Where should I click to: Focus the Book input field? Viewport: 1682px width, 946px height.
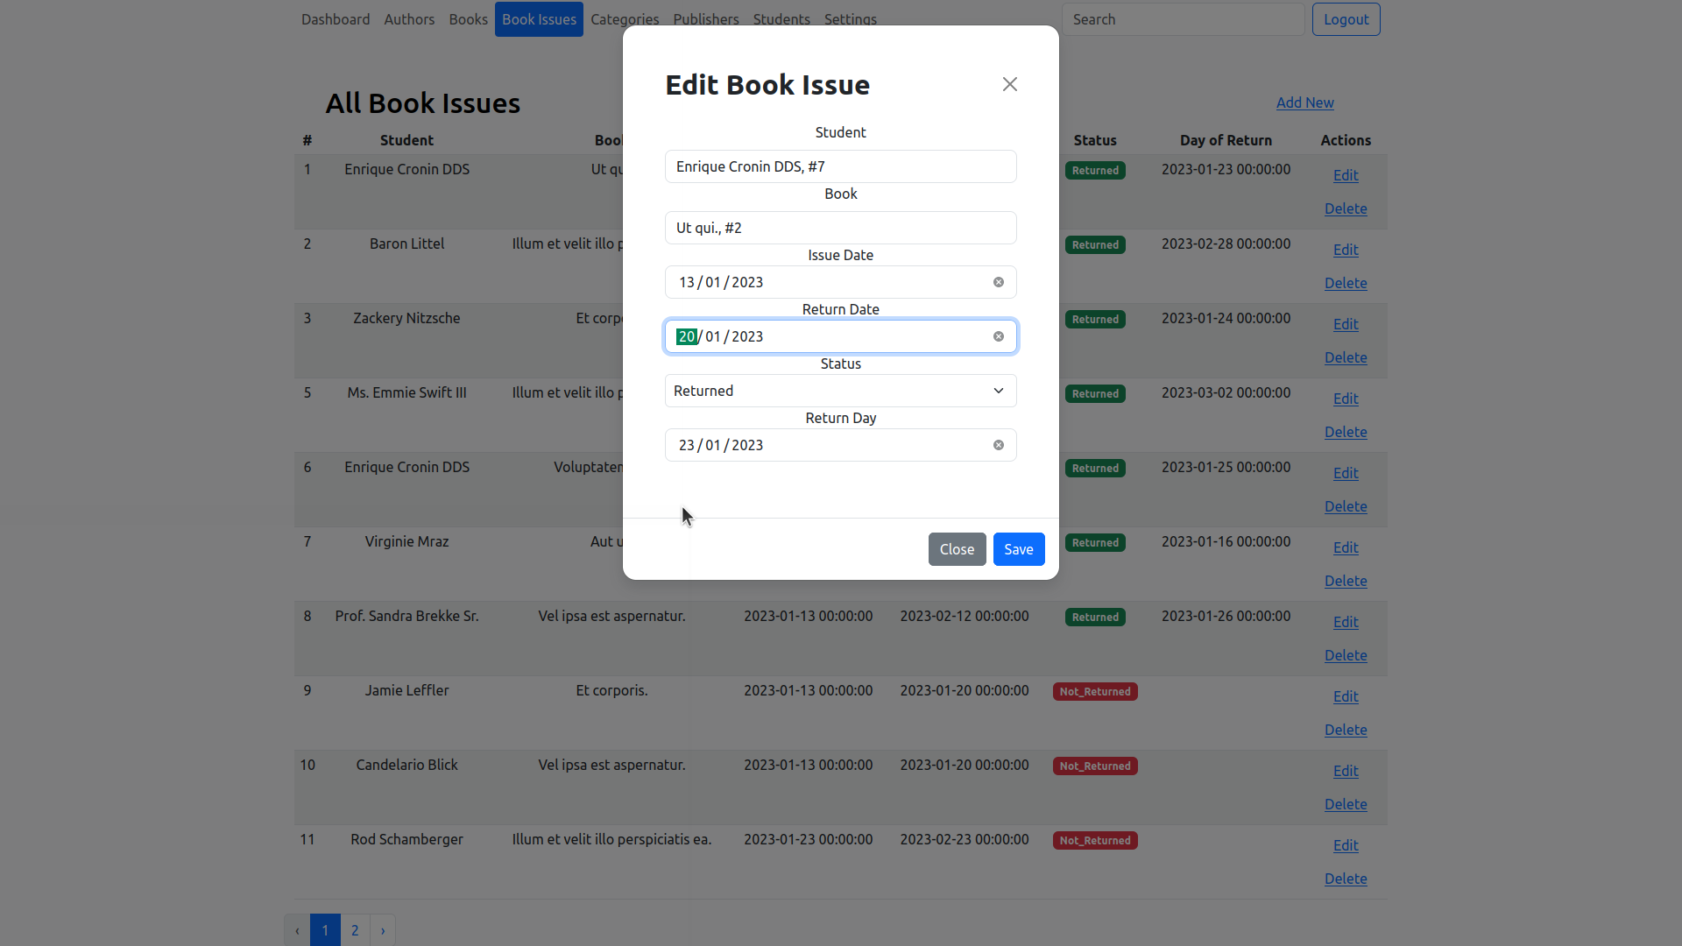(x=840, y=228)
